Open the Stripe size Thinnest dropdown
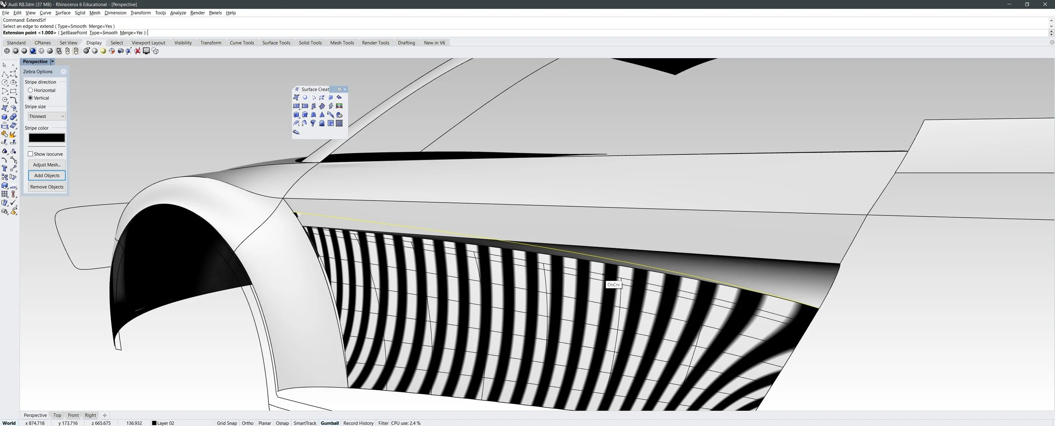This screenshot has width=1055, height=426. pos(46,116)
